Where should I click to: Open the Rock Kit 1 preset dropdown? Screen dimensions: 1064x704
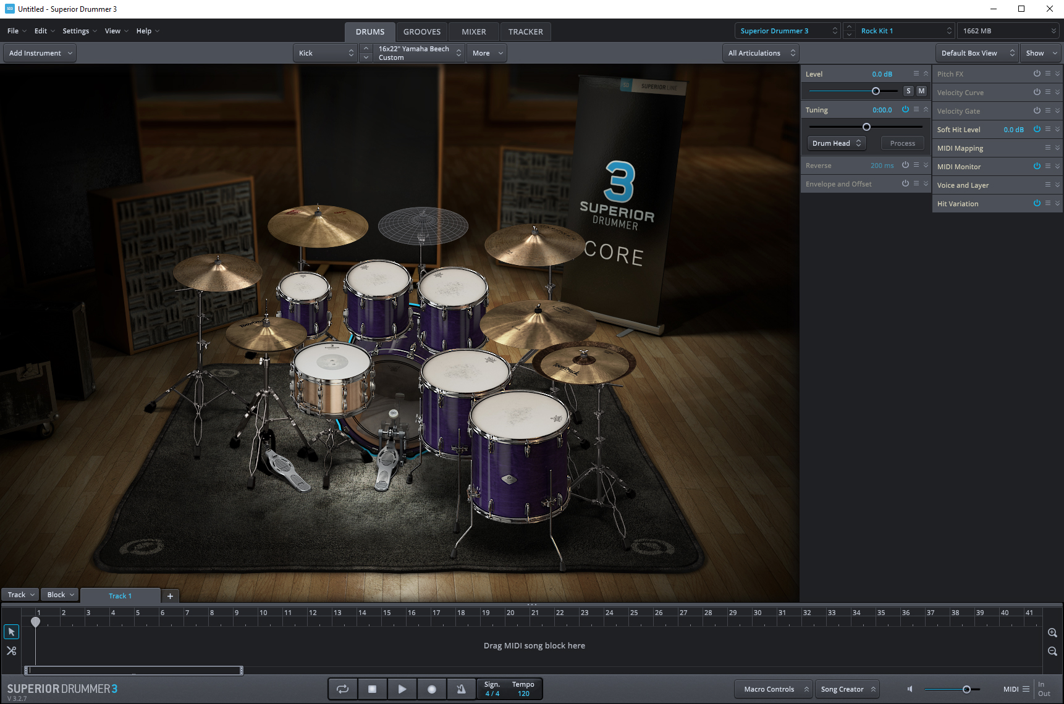tap(905, 31)
